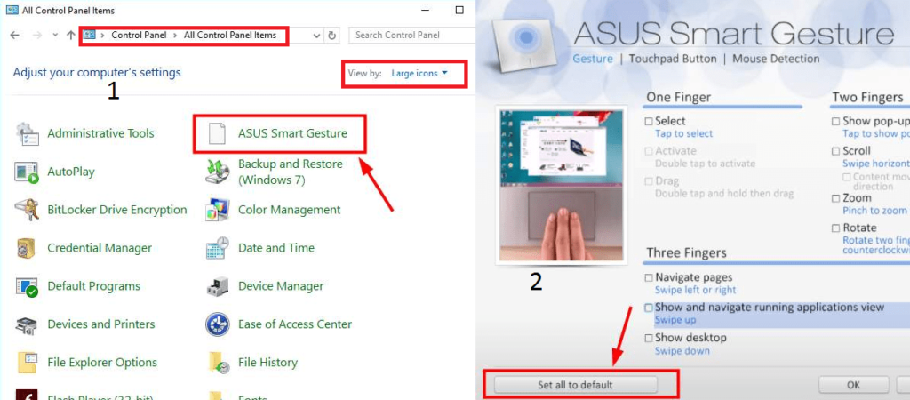Open the Color Management icon
This screenshot has width=910, height=400.
click(x=217, y=210)
